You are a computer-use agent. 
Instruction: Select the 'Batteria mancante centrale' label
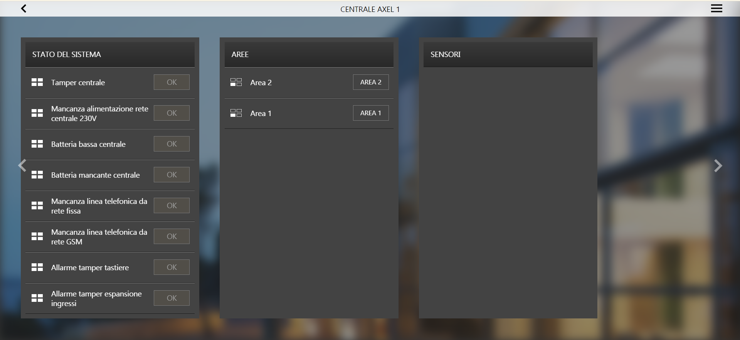95,175
